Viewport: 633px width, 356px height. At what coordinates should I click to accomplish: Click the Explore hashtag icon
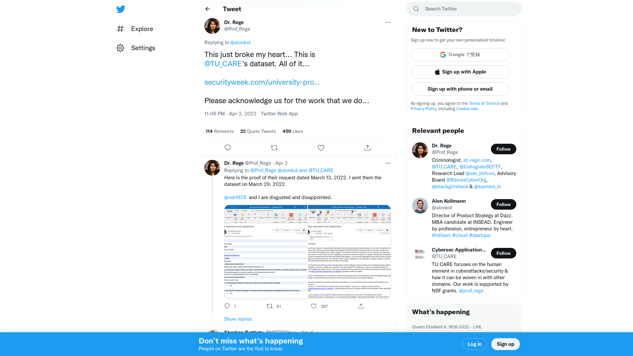pos(120,29)
